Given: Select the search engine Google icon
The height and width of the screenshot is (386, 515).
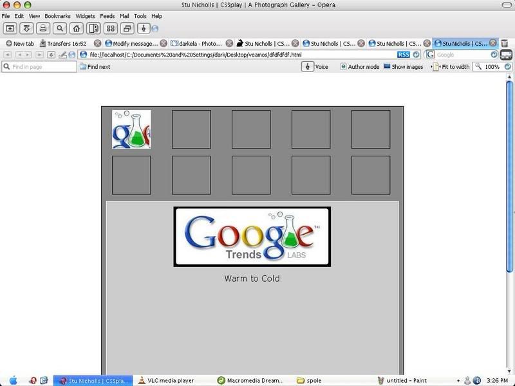Looking at the screenshot, I should (x=430, y=55).
